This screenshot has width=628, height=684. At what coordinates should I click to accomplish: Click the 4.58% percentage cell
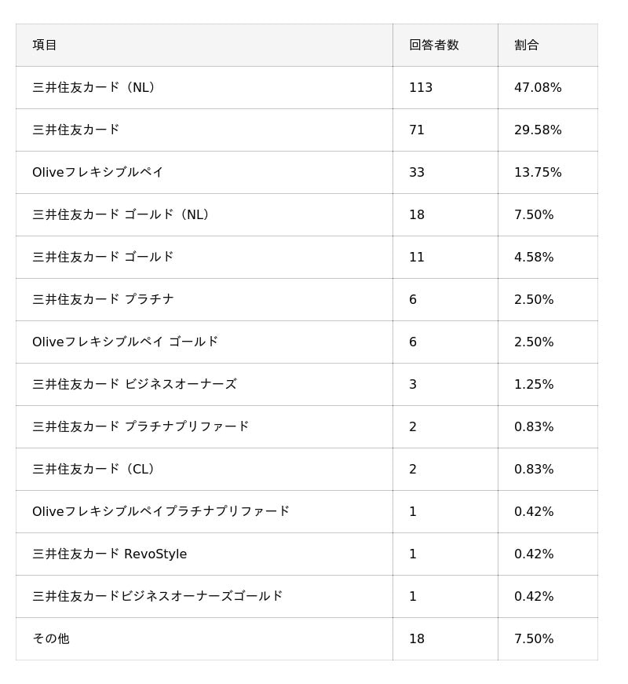534,257
